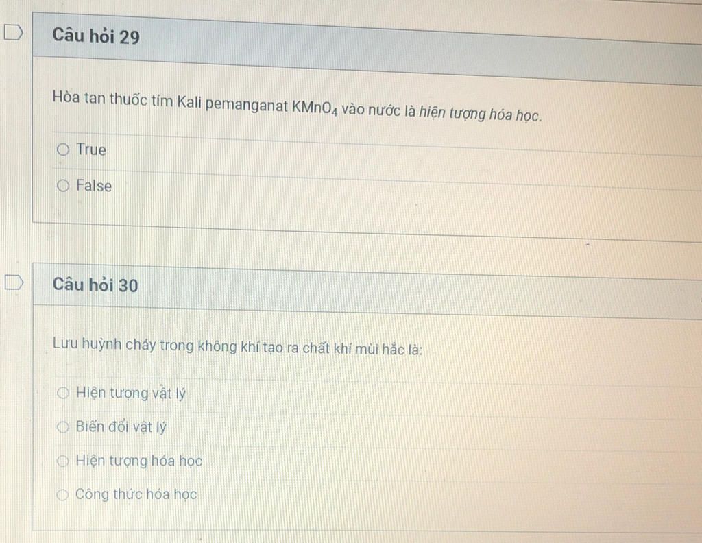Viewport: 702px width, 543px height.
Task: Click the 'Câu hỏi 29' header title
Action: pyautogui.click(x=96, y=36)
